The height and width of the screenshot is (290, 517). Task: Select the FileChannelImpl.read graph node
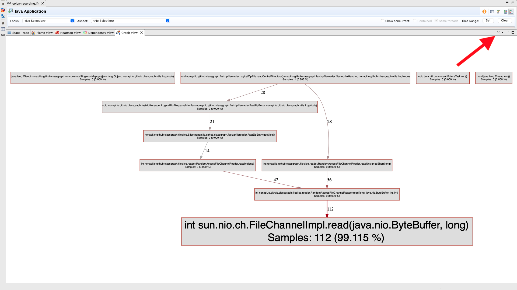point(327,231)
